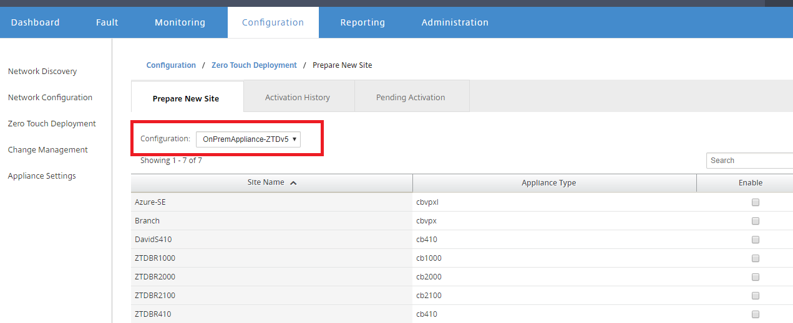This screenshot has height=323, width=793.
Task: Sort by the Site Name column header
Action: (x=272, y=183)
